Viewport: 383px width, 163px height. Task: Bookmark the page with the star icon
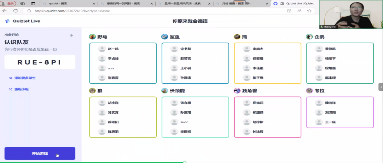coord(309,11)
